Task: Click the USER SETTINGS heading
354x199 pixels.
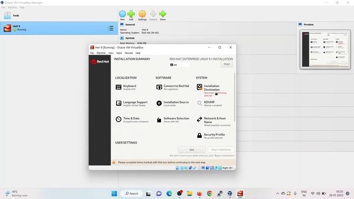Action: (x=126, y=143)
